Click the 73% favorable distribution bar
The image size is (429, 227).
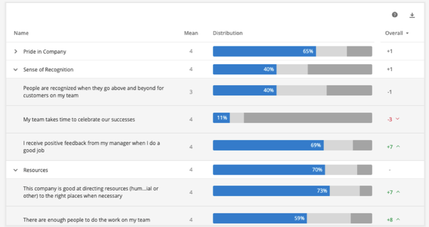(x=271, y=191)
